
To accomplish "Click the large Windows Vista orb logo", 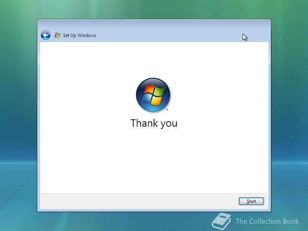I will tap(153, 95).
